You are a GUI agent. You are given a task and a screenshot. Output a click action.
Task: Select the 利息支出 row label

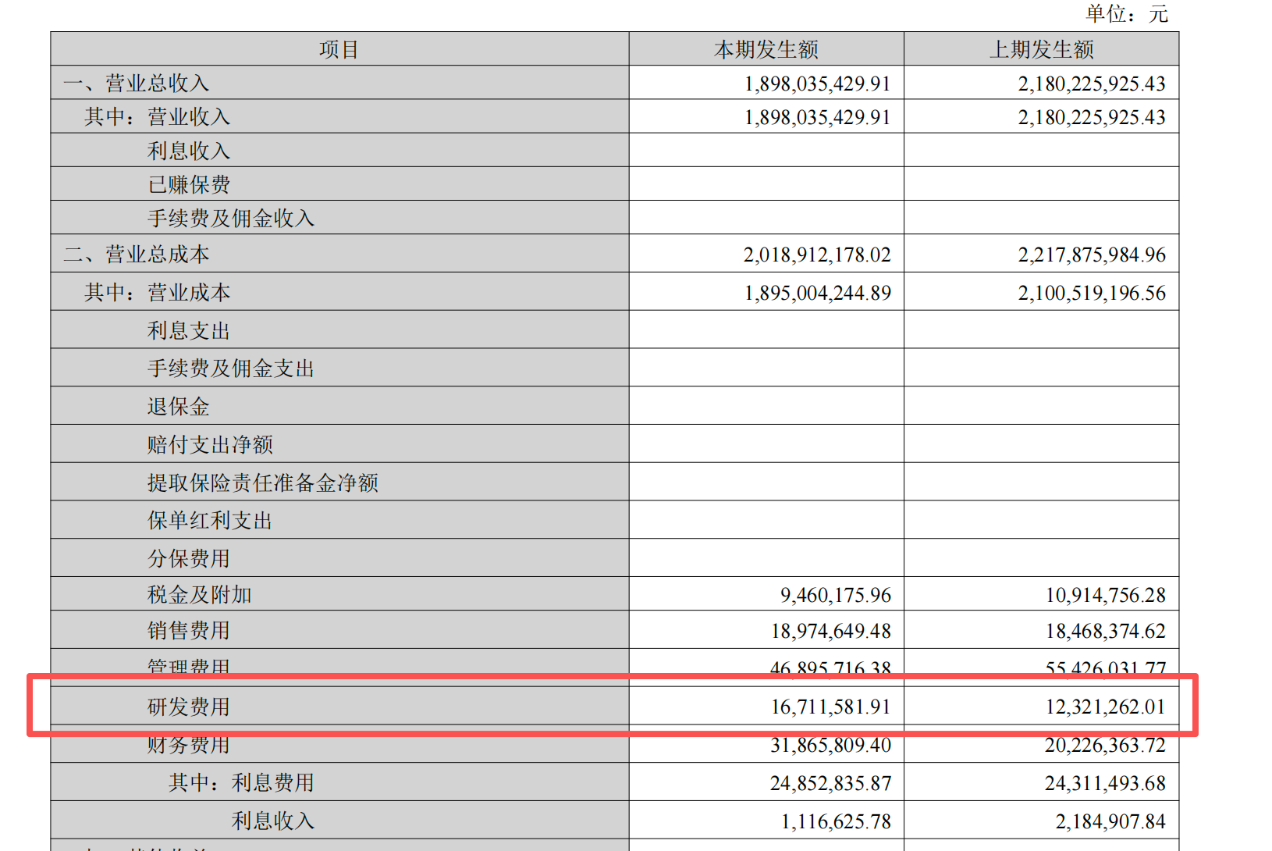189,330
